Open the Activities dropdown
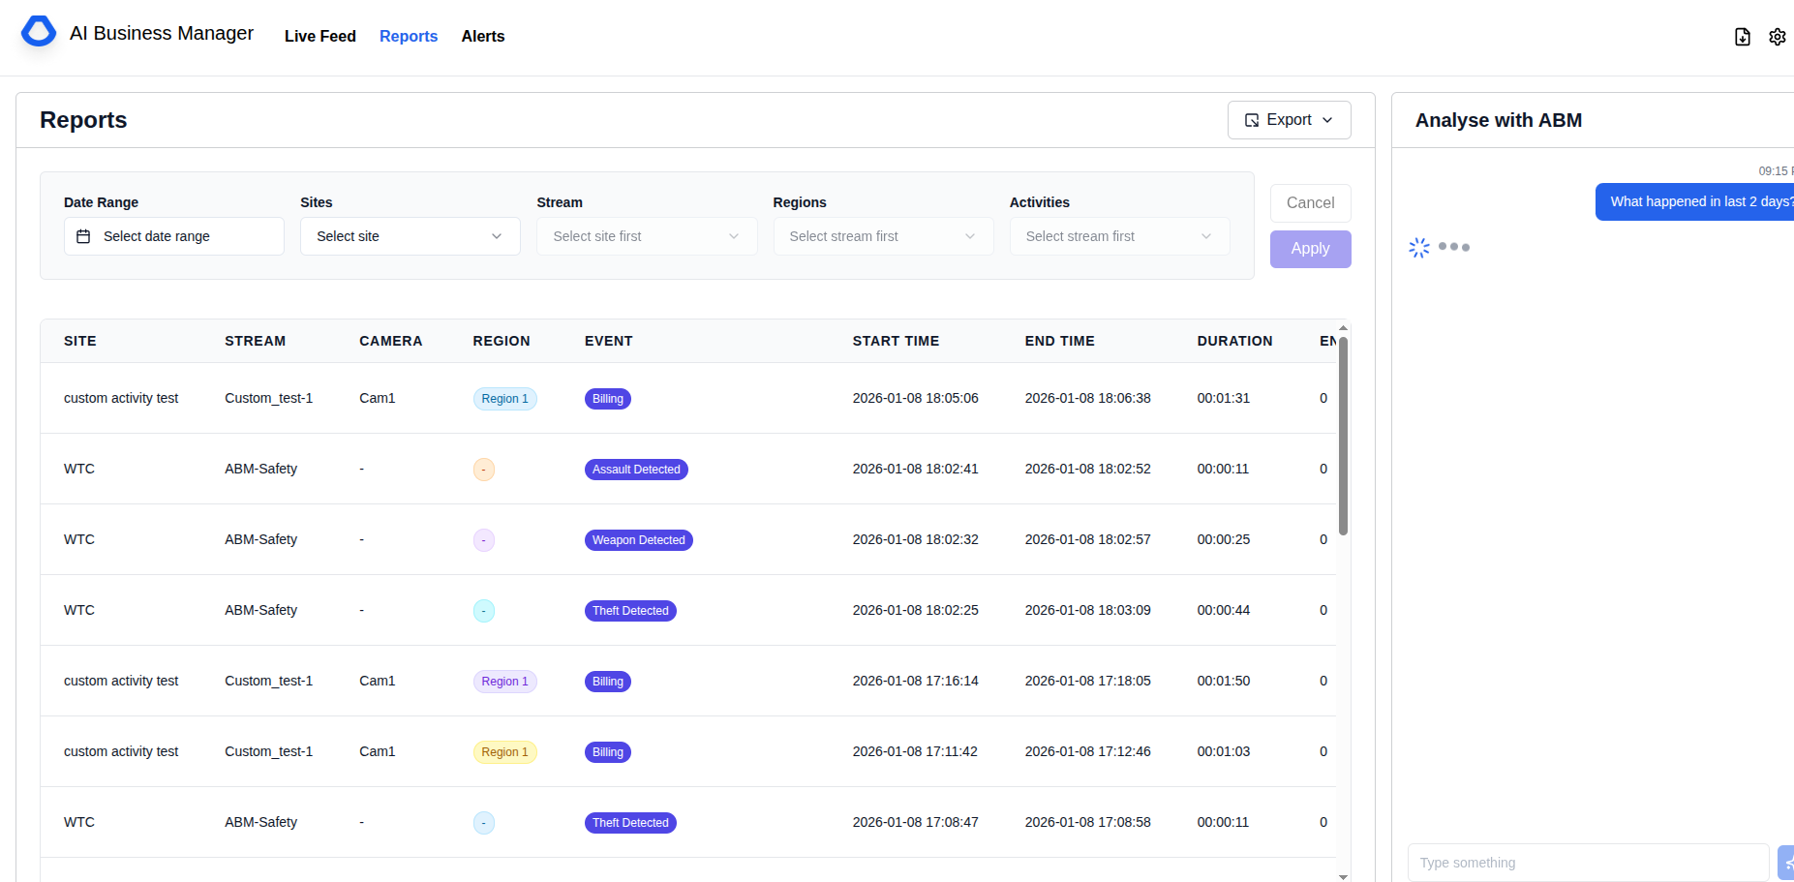Image resolution: width=1794 pixels, height=882 pixels. point(1118,235)
